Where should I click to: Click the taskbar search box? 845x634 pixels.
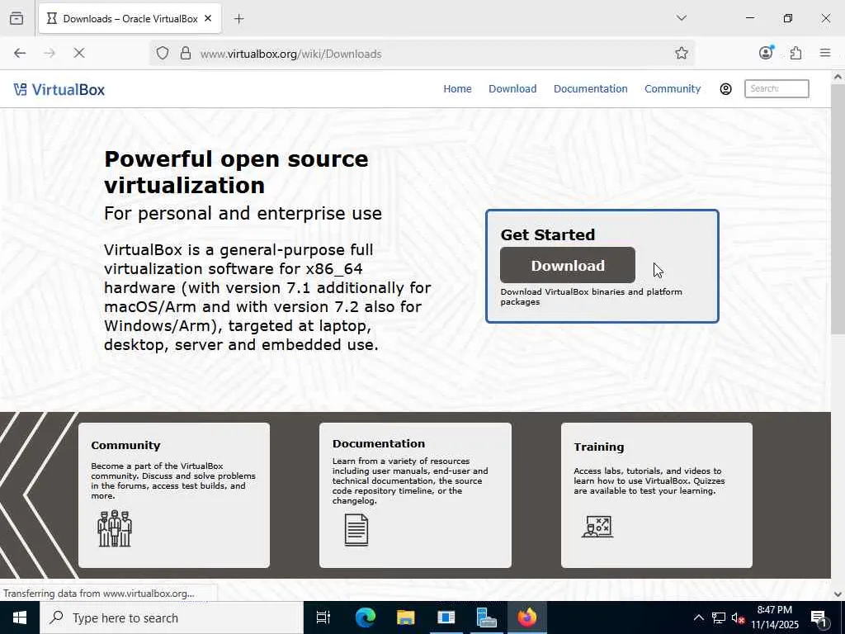(172, 617)
